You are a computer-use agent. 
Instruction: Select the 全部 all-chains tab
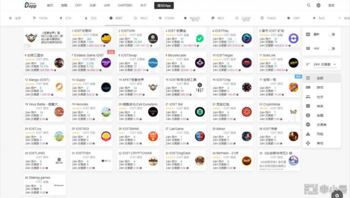pos(15,18)
